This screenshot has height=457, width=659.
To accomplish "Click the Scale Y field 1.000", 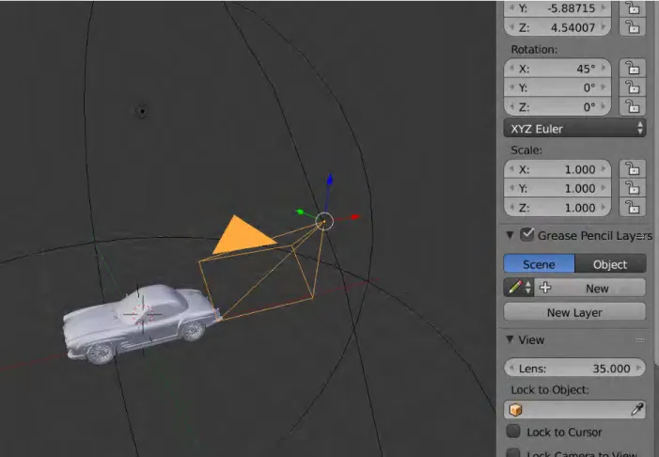I will (x=557, y=188).
